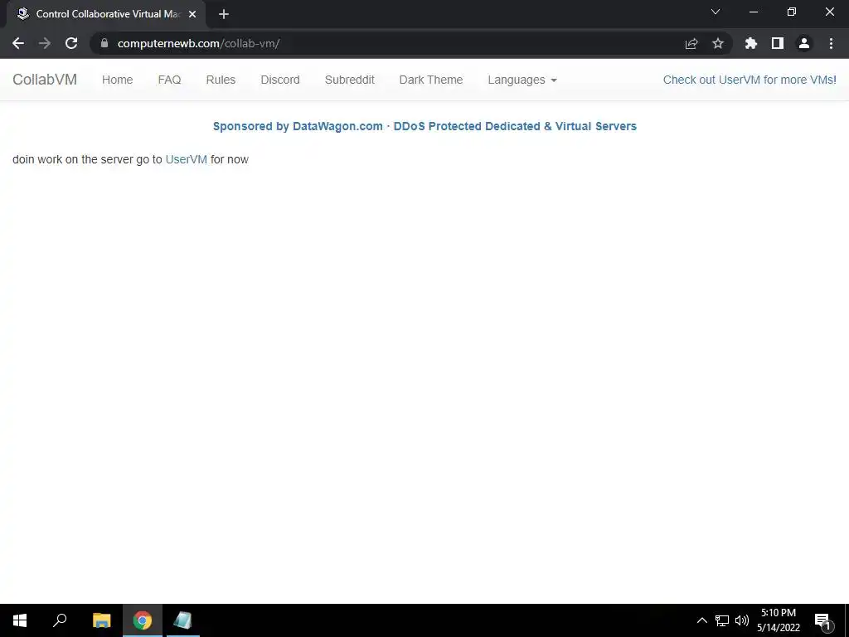The width and height of the screenshot is (849, 637).
Task: Open File Explorer from the taskbar
Action: [101, 620]
